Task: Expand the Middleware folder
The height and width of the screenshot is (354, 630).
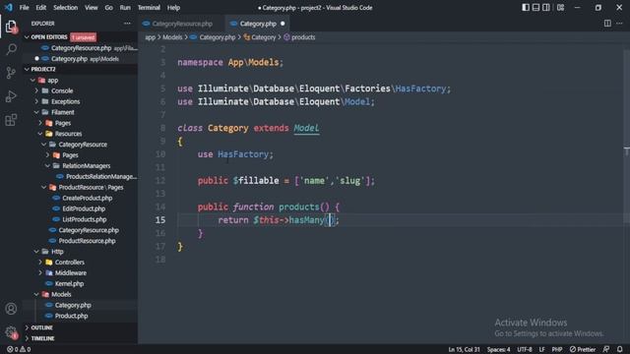Action: click(x=70, y=273)
